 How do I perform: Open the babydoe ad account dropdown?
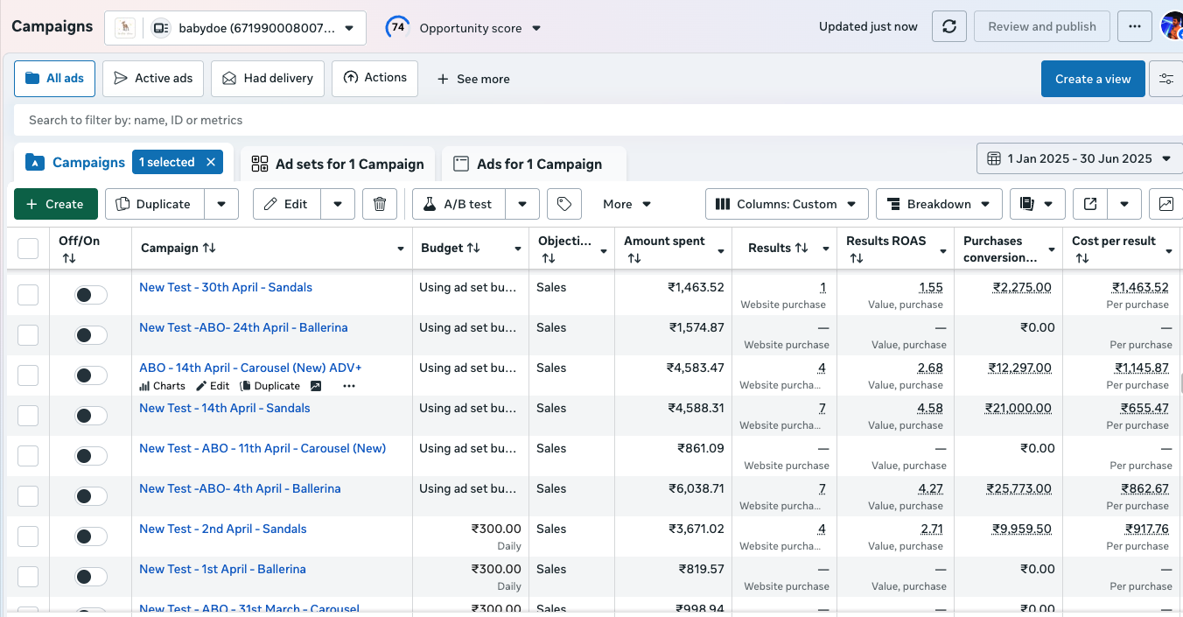pyautogui.click(x=235, y=28)
